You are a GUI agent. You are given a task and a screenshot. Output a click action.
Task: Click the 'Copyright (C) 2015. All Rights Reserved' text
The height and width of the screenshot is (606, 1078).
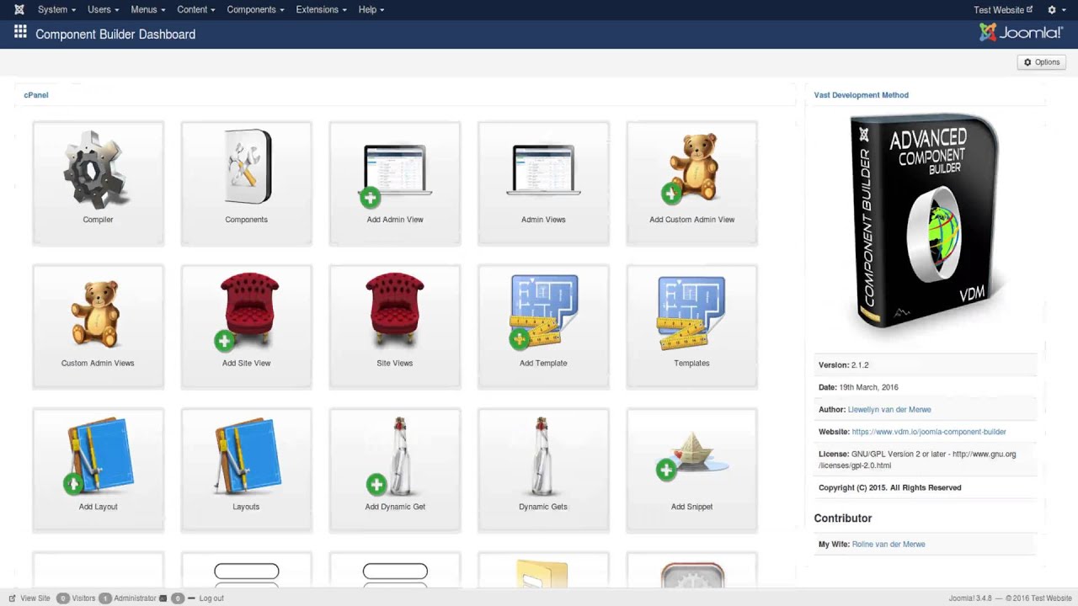[890, 487]
